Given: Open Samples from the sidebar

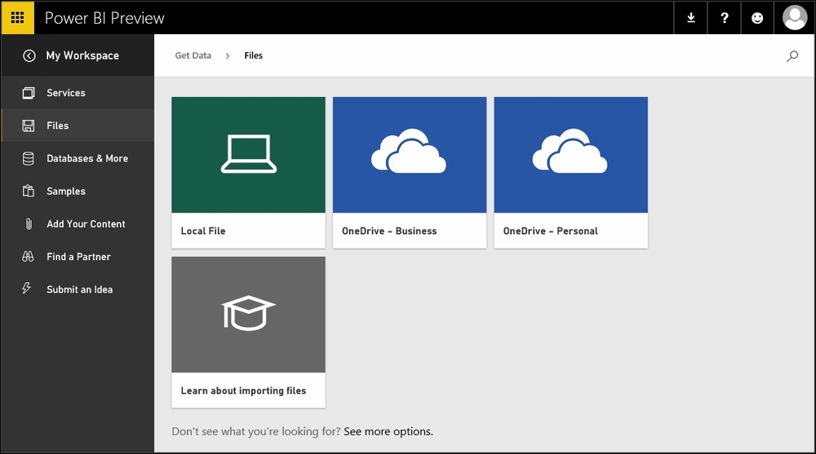Looking at the screenshot, I should [x=66, y=192].
